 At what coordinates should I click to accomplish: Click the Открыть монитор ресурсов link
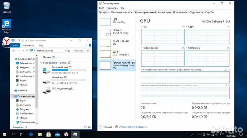point(132,126)
